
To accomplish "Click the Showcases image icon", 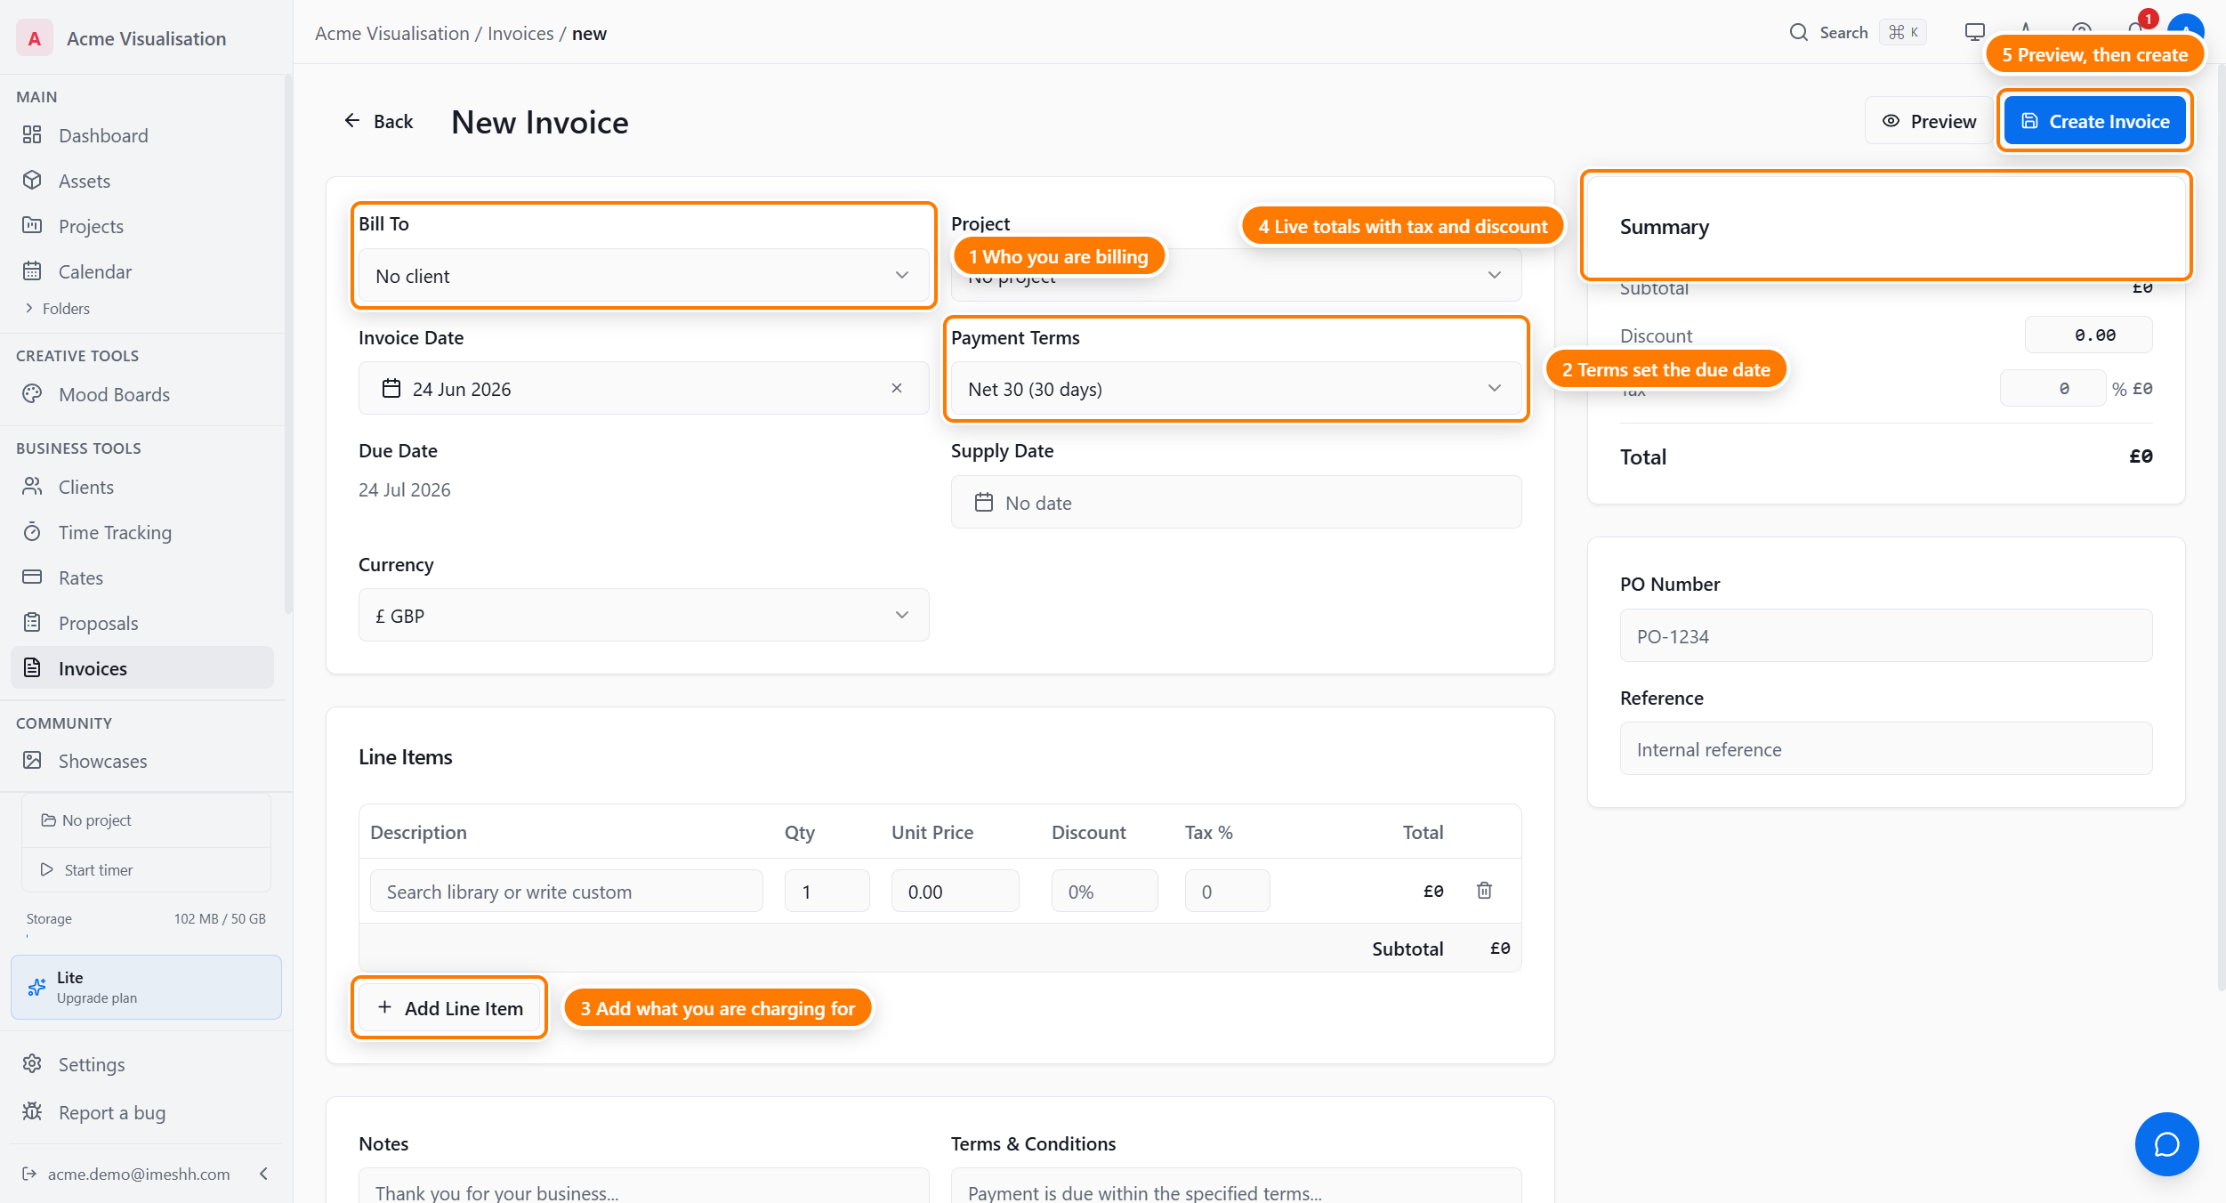I will (32, 760).
